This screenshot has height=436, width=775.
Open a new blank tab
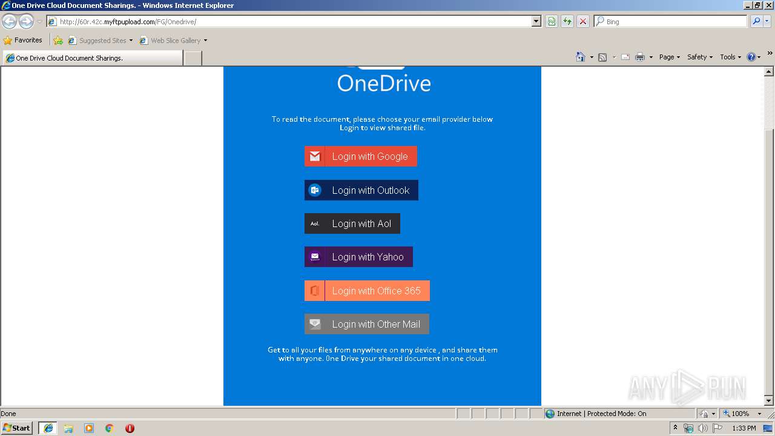(193, 58)
